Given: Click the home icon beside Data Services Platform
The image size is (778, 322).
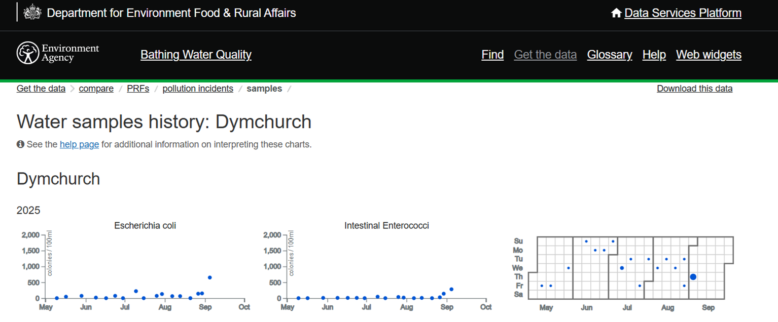Looking at the screenshot, I should click(616, 13).
